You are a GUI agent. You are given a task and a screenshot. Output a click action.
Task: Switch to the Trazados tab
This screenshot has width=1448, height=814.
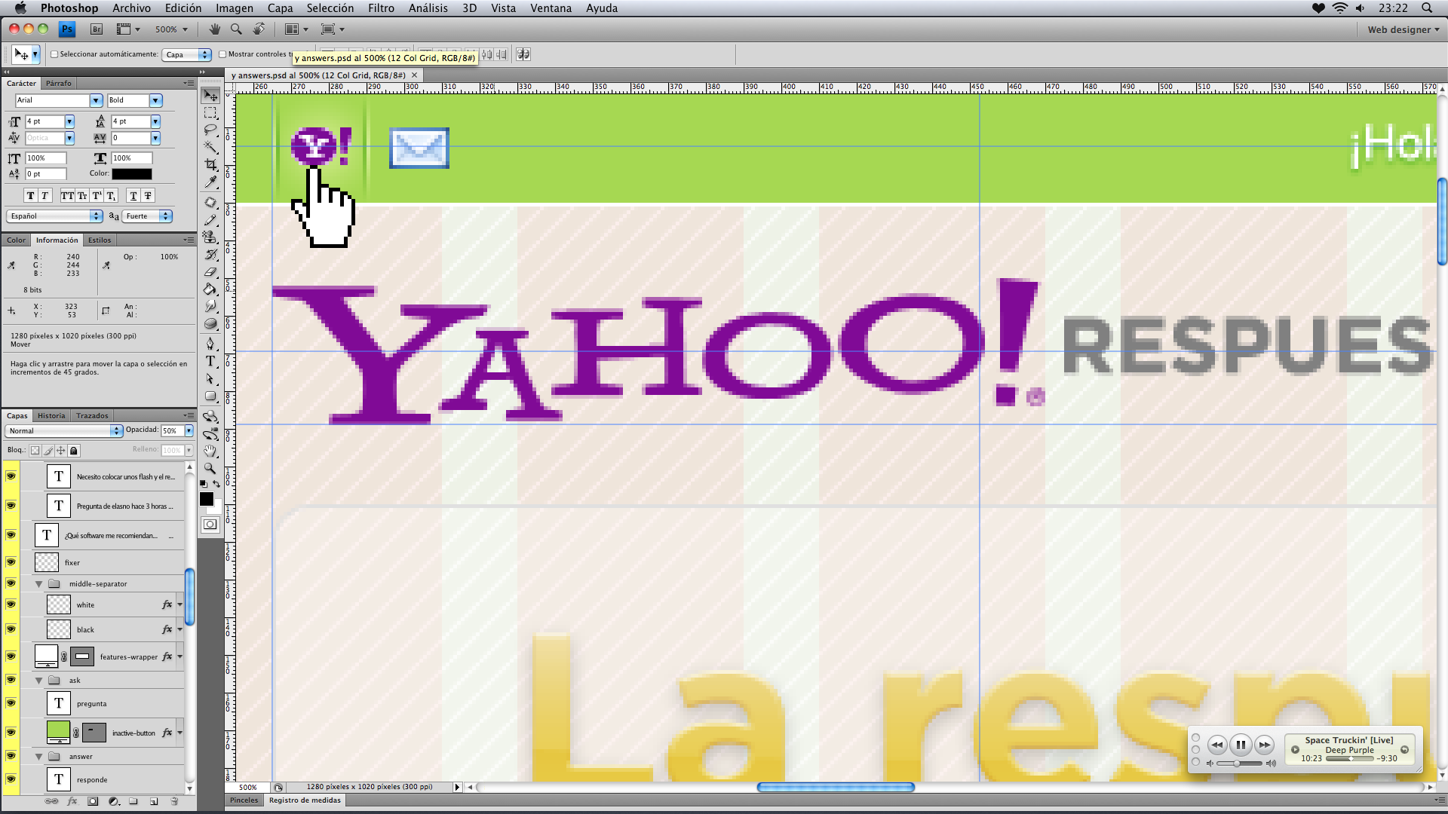tap(92, 416)
